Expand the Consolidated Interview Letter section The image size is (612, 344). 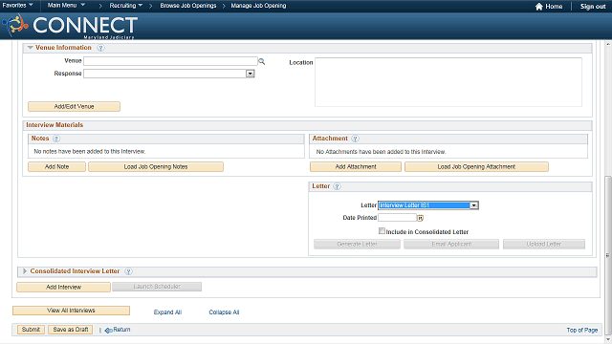pos(25,271)
